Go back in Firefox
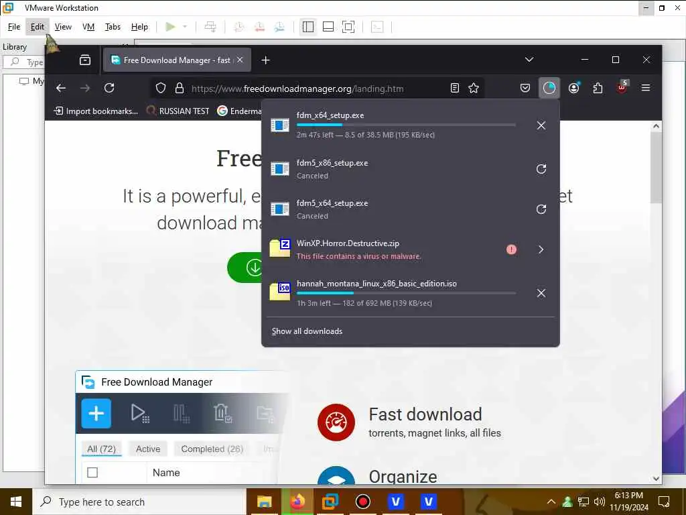This screenshot has height=515, width=686. [x=61, y=88]
